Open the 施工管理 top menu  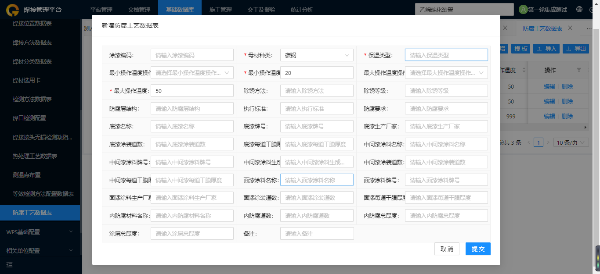coord(220,9)
